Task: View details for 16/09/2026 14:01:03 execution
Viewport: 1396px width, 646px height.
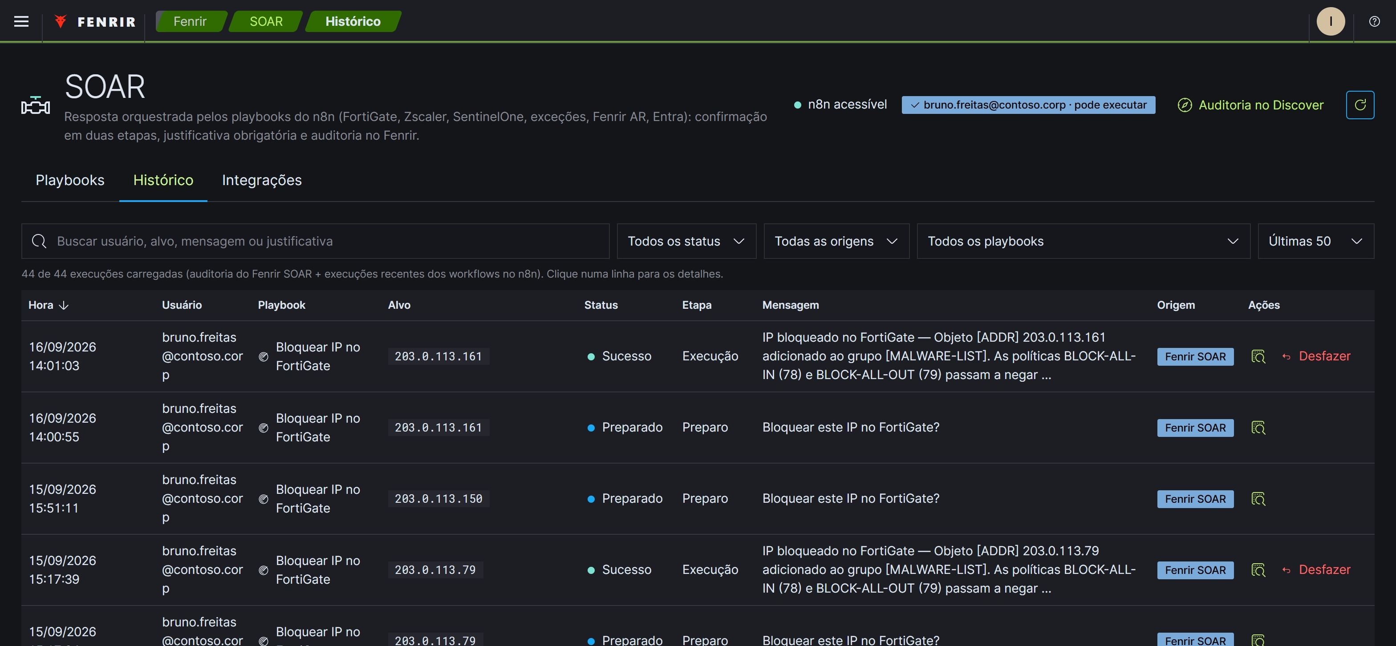Action: 1258,356
